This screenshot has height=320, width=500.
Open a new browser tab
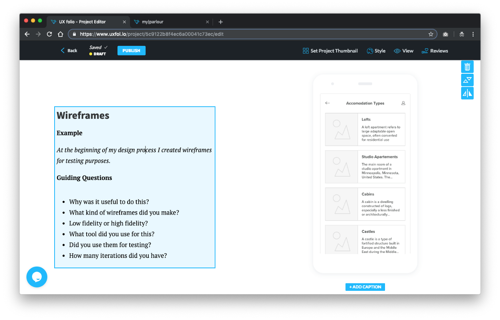coord(221,22)
